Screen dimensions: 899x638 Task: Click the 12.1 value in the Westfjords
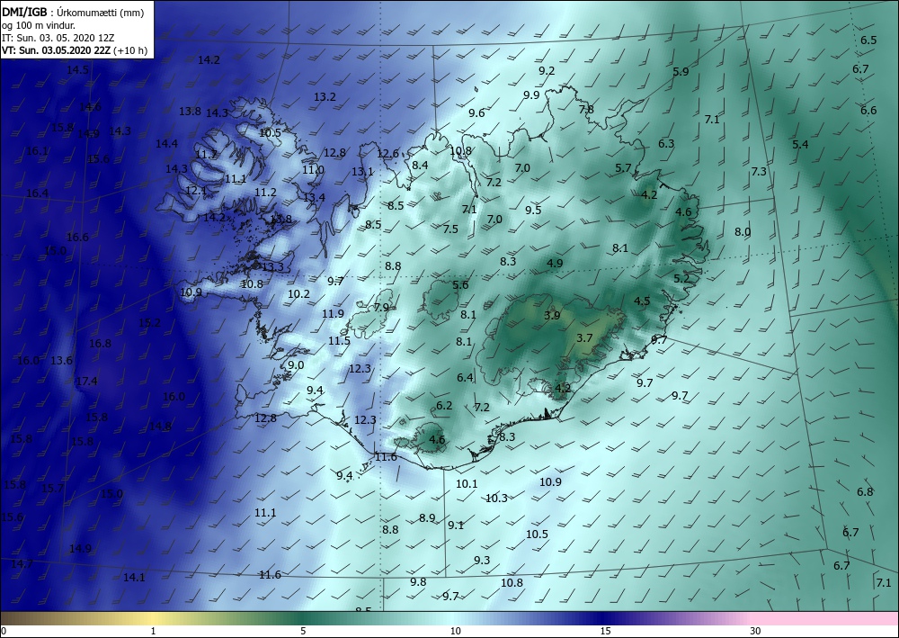point(195,191)
